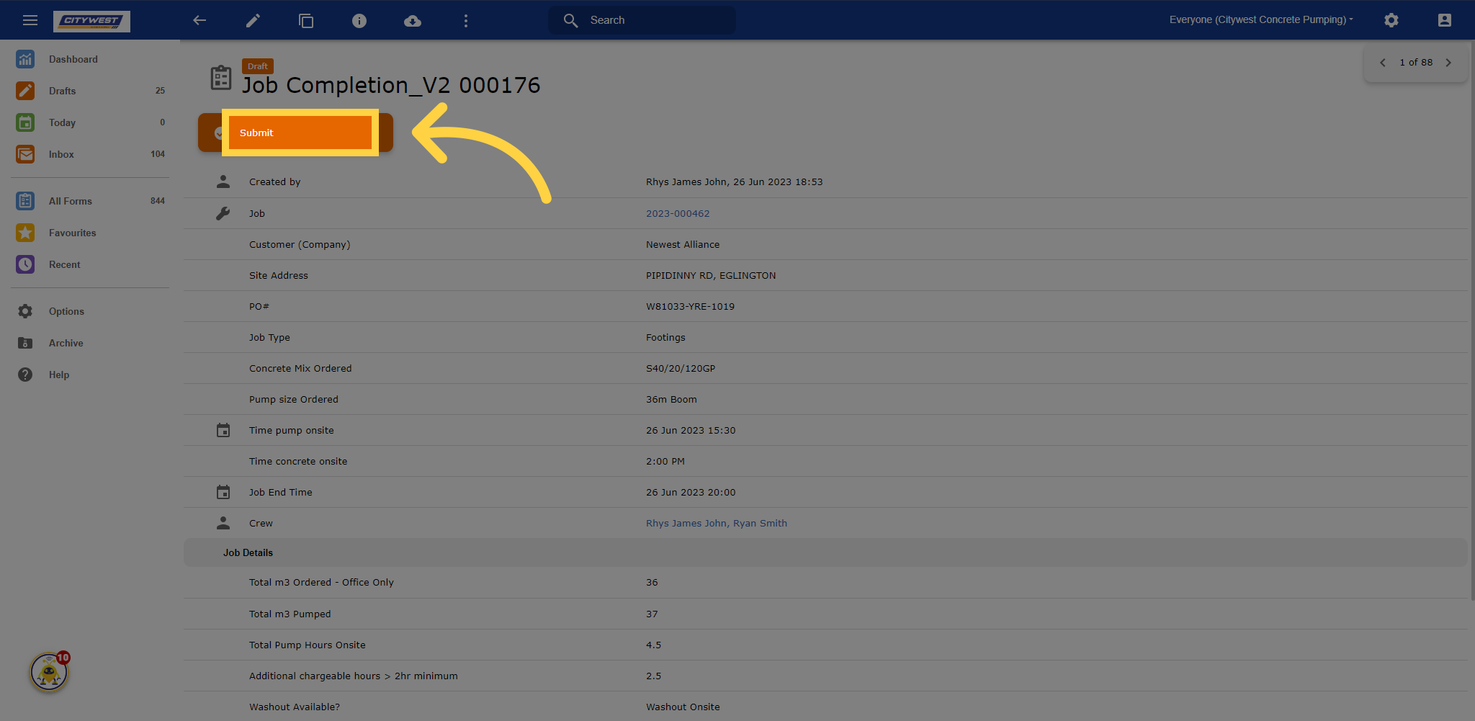Screen dimensions: 1475x721
Task: Select the edit pencil icon in toolbar
Action: pyautogui.click(x=253, y=20)
